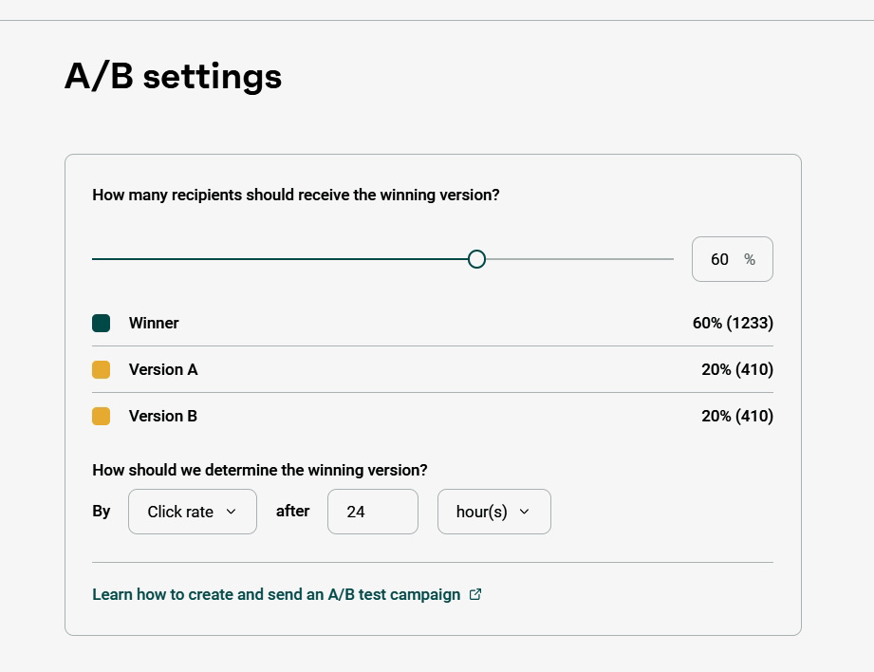The width and height of the screenshot is (874, 672).
Task: Click the chevron on the Click rate dropdown
Action: pos(231,512)
